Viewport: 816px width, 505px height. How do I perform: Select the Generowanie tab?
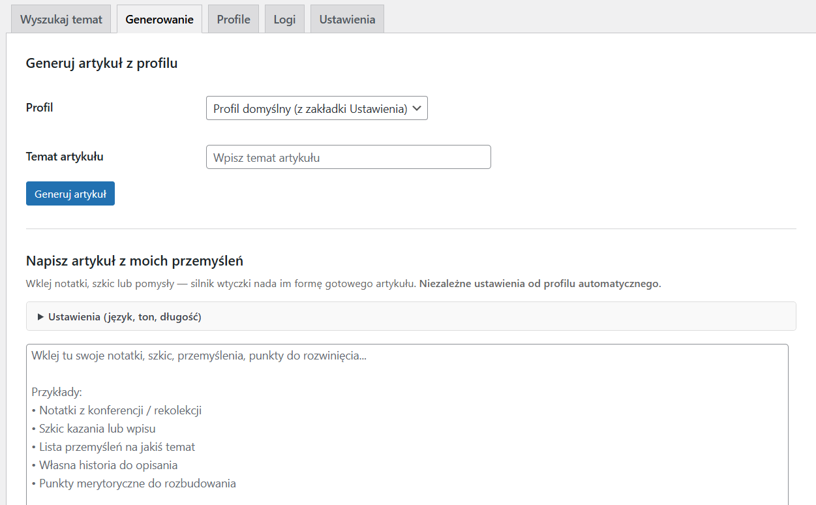(159, 20)
